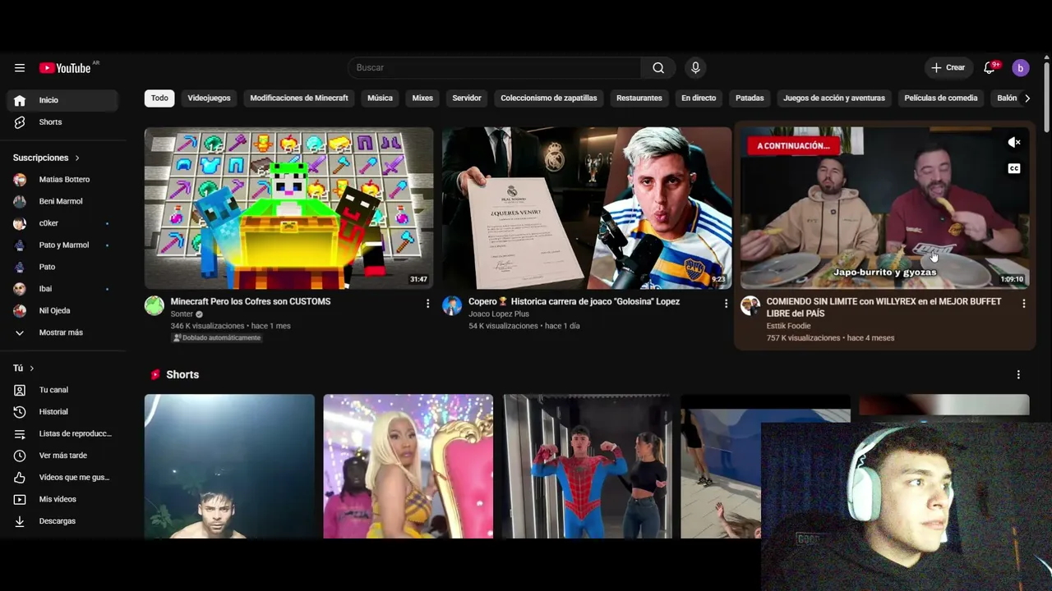This screenshot has width=1052, height=591.
Task: Open Tu canal icon in sidebar
Action: [20, 390]
